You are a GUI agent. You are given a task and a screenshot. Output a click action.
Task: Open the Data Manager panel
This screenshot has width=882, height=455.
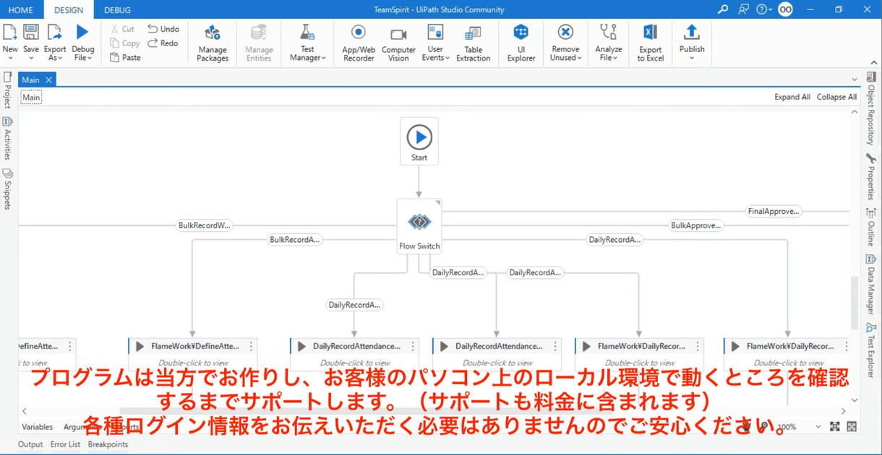[871, 285]
